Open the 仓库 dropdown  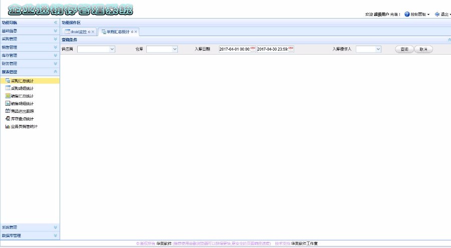[175, 49]
